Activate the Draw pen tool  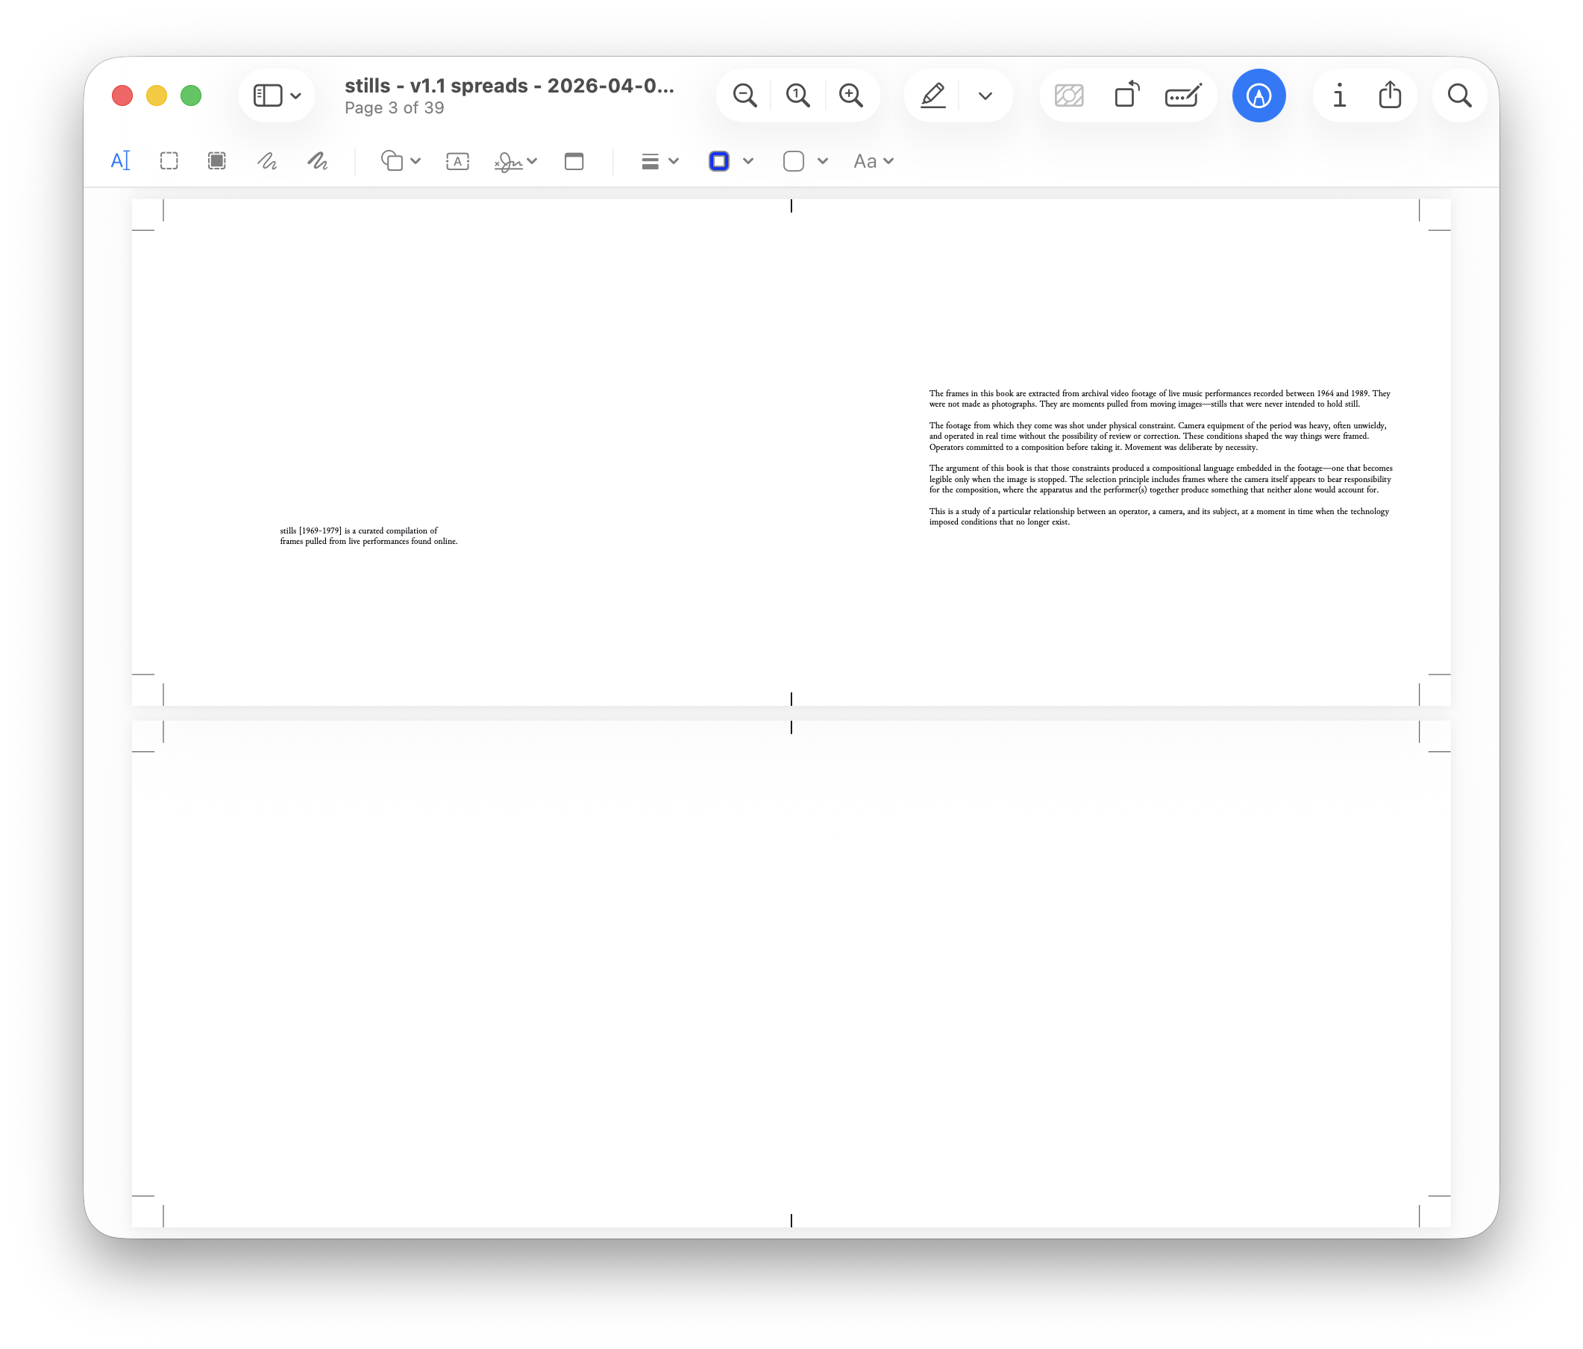[317, 161]
